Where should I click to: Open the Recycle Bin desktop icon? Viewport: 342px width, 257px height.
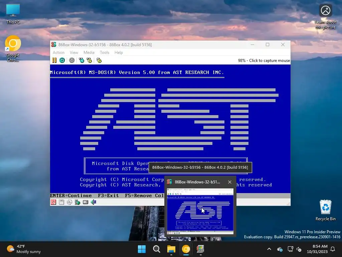(325, 210)
